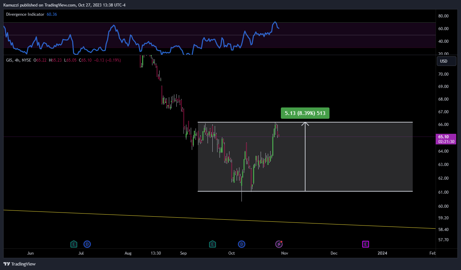The width and height of the screenshot is (461, 270).
Task: Click the Sep label on the time axis
Action: pos(184,253)
